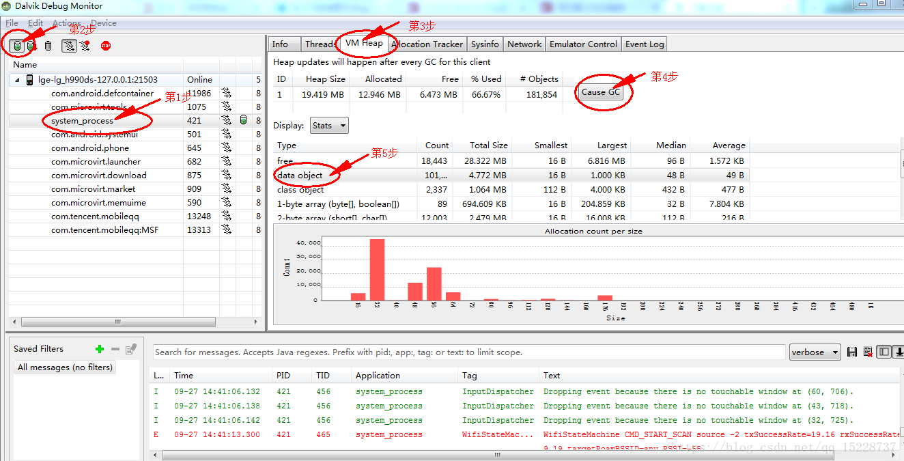Click the devices panel horizontal scrollbar
The image size is (904, 461).
tap(117, 322)
